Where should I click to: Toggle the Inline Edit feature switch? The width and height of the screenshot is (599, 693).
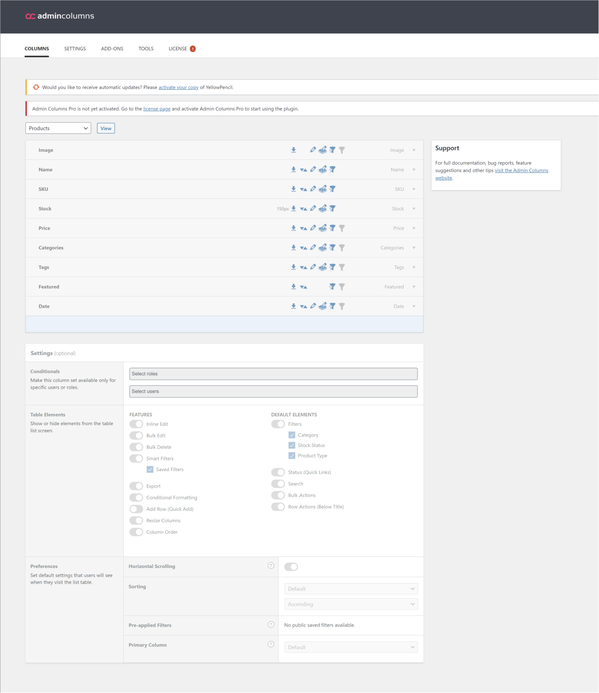(136, 424)
